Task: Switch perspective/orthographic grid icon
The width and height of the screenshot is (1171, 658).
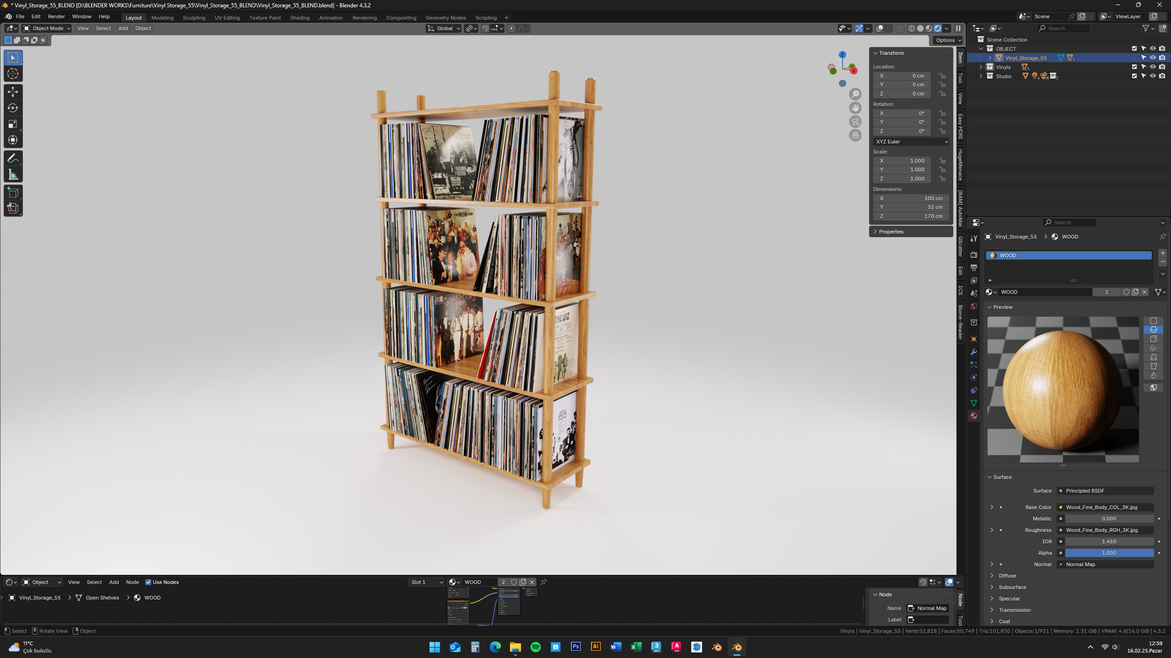Action: [x=855, y=135]
